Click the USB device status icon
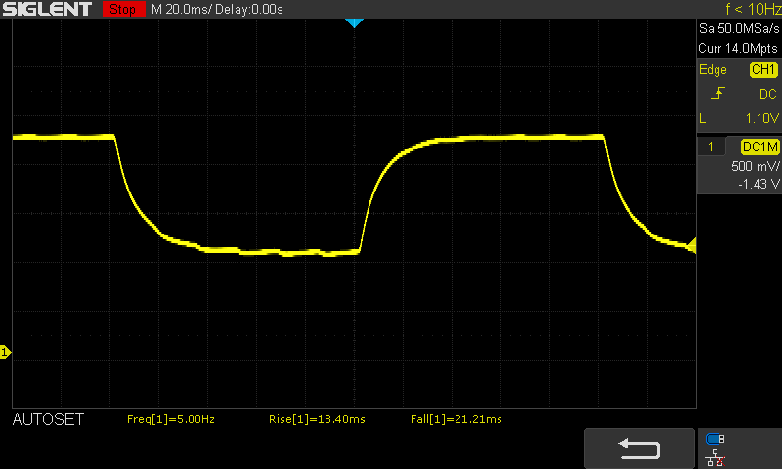Image resolution: width=782 pixels, height=469 pixels. coord(716,439)
